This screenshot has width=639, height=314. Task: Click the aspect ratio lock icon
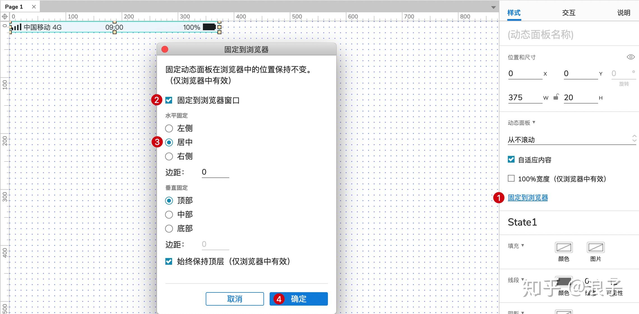pos(556,97)
